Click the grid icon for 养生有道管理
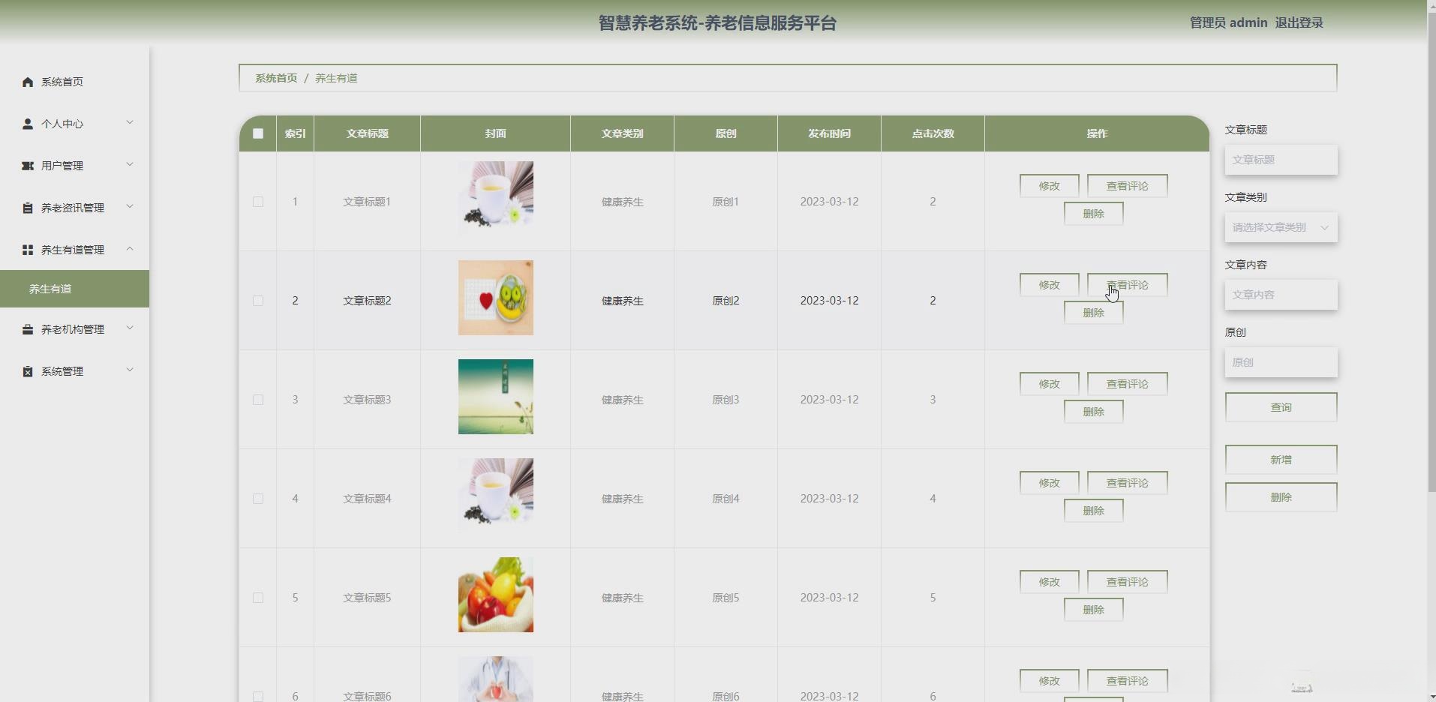Screen dimensions: 1436x702 tap(28, 250)
